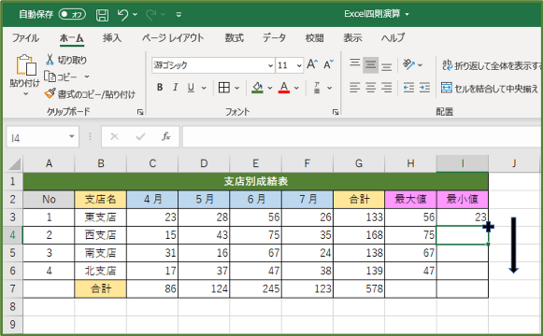Click the Middle Align icon

click(x=370, y=65)
